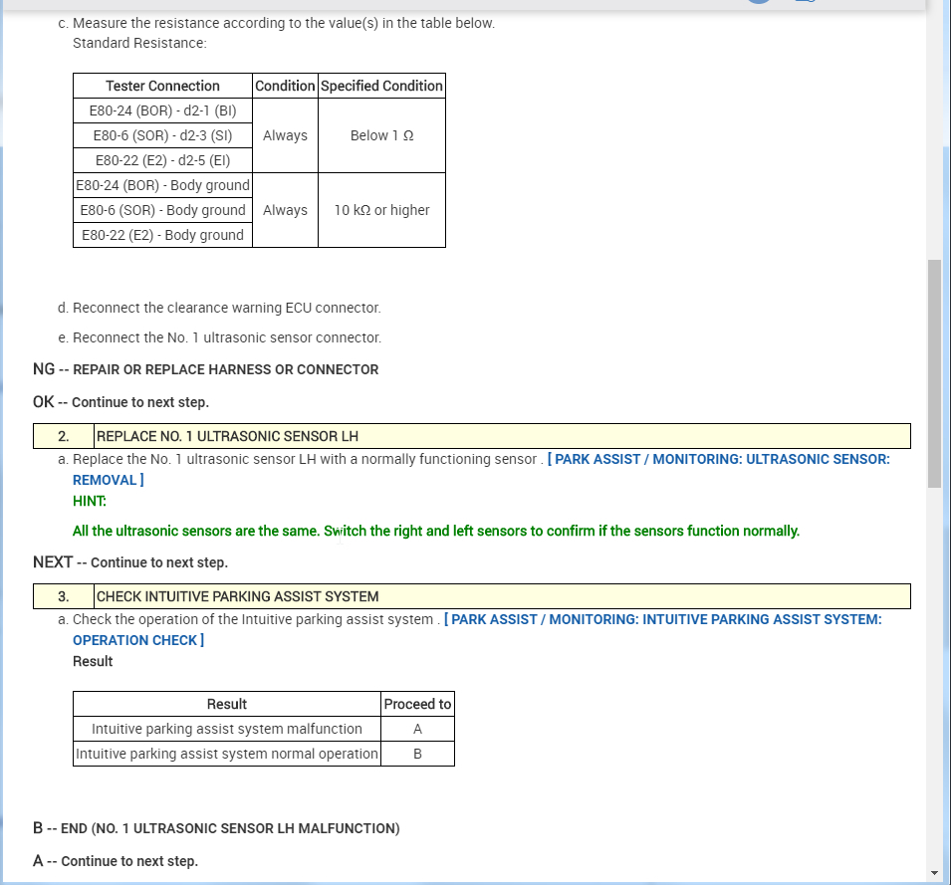Click the Specified Condition column header
The height and width of the screenshot is (885, 951).
tap(381, 86)
